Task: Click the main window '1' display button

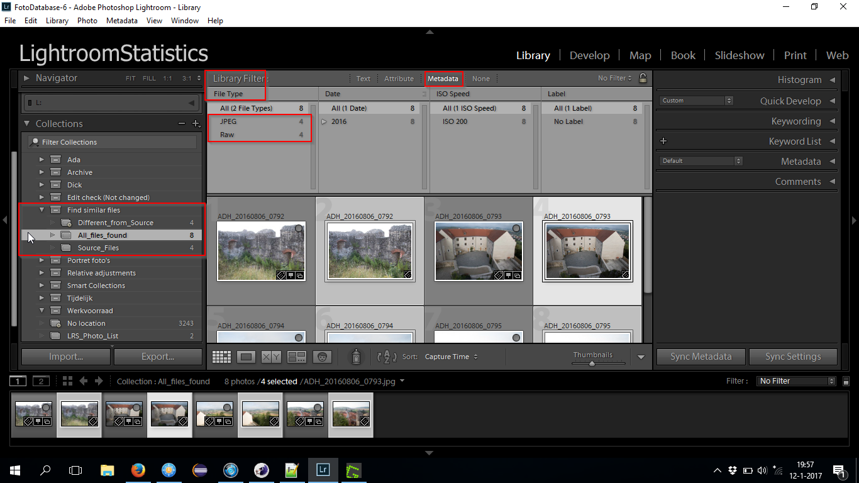Action: click(x=19, y=381)
